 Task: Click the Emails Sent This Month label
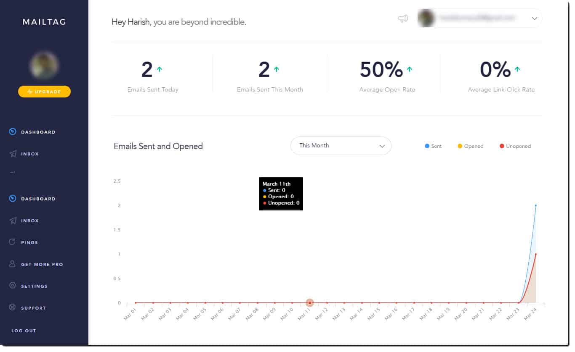pos(270,89)
